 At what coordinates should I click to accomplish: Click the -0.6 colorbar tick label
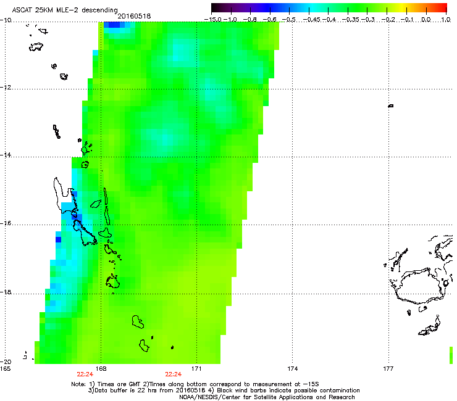tap(270, 20)
